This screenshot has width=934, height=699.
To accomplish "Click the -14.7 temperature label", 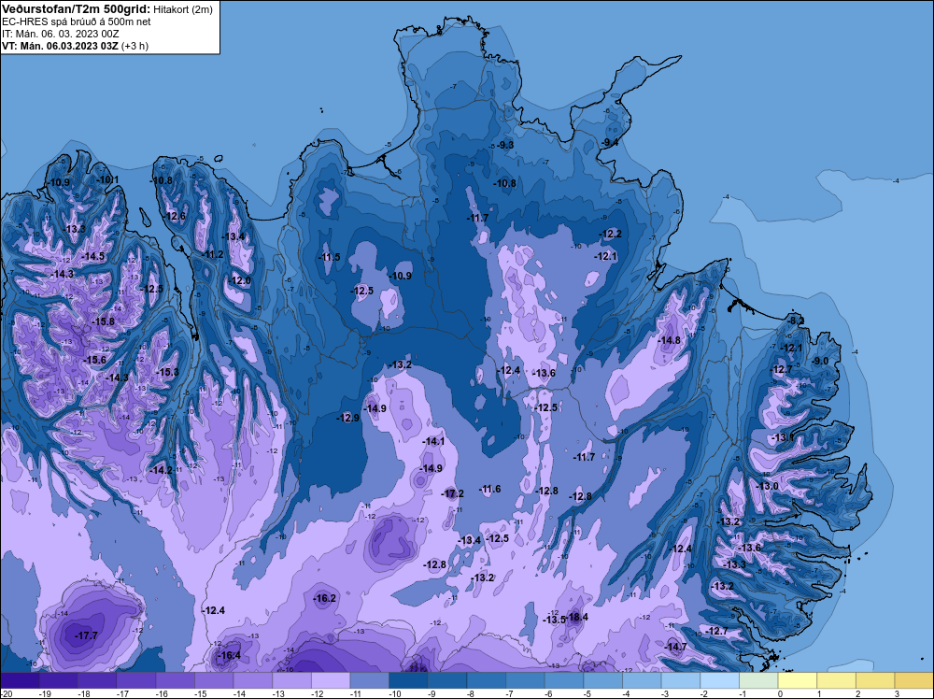I will pyautogui.click(x=675, y=647).
